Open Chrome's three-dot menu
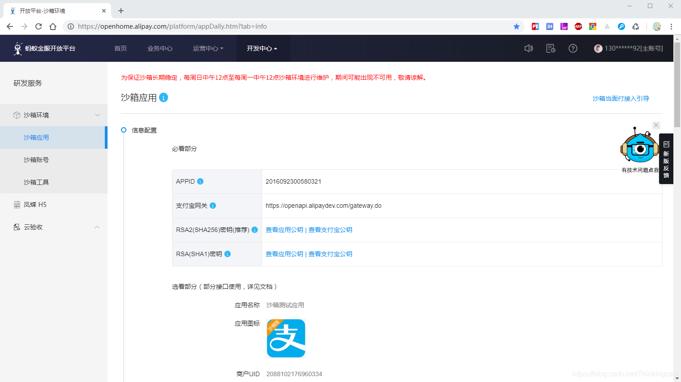Viewport: 681px width, 382px height. pyautogui.click(x=671, y=26)
